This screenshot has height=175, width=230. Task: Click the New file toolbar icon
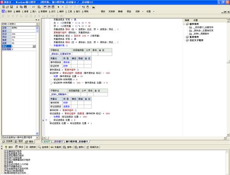click(x=3, y=7)
